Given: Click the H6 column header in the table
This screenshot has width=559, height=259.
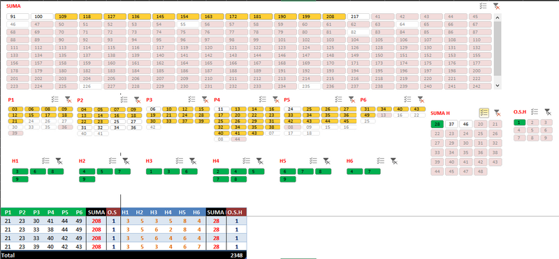Looking at the screenshot, I should pyautogui.click(x=196, y=212).
